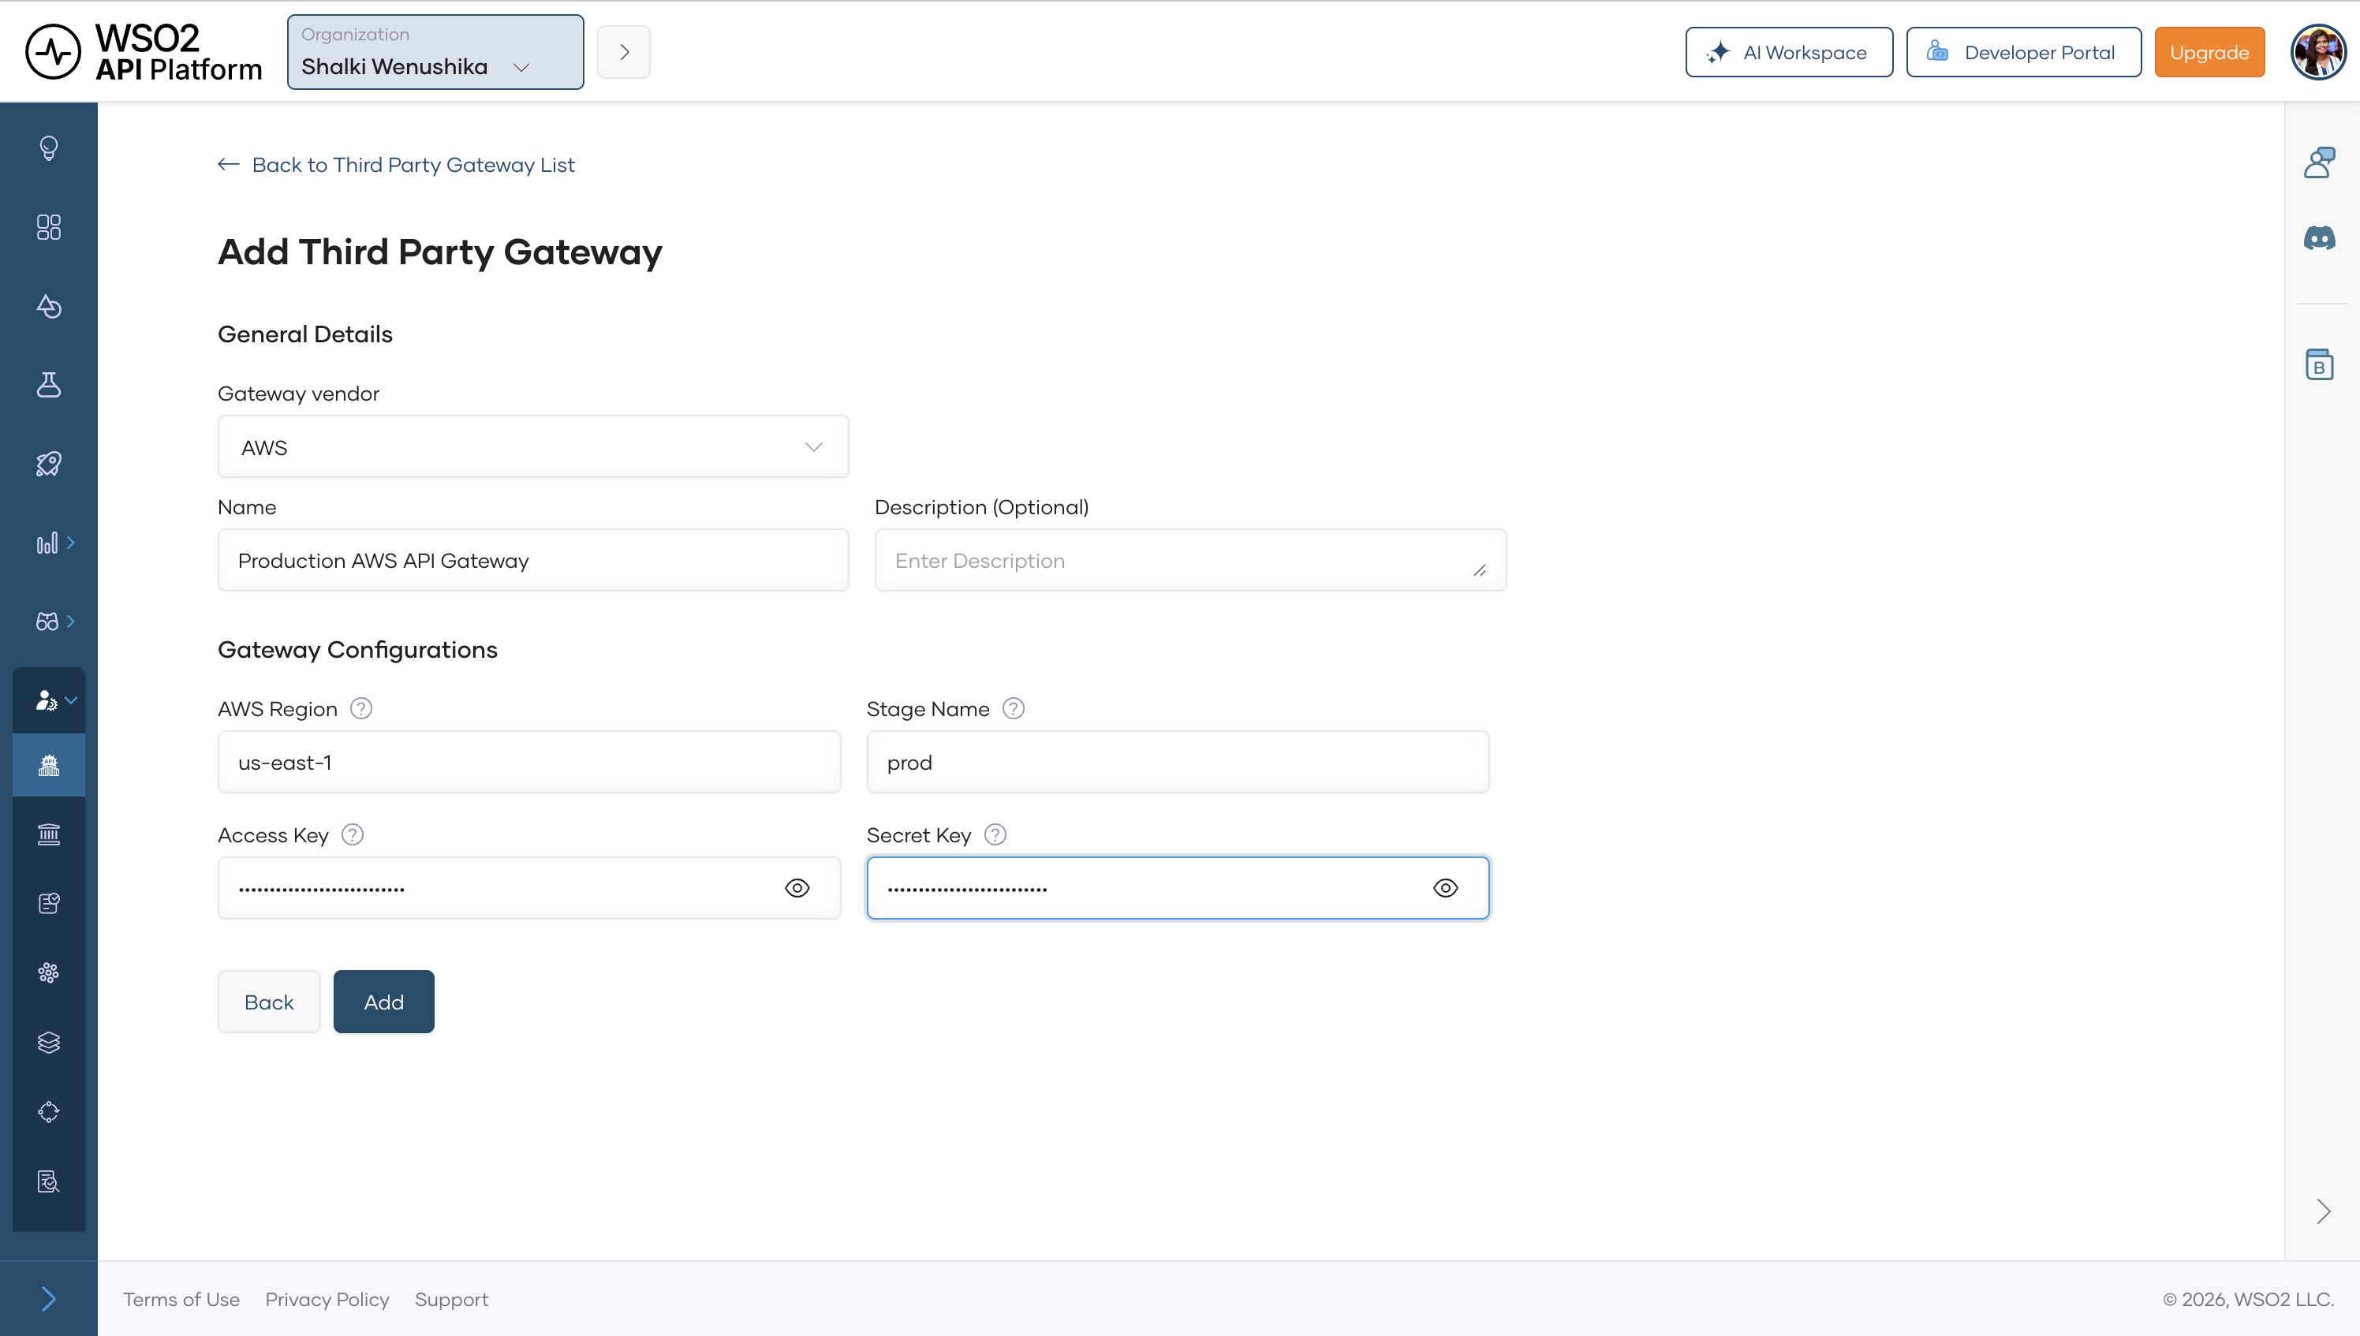Image resolution: width=2360 pixels, height=1336 pixels.
Task: Click the 'General Details' section title
Action: tap(304, 334)
